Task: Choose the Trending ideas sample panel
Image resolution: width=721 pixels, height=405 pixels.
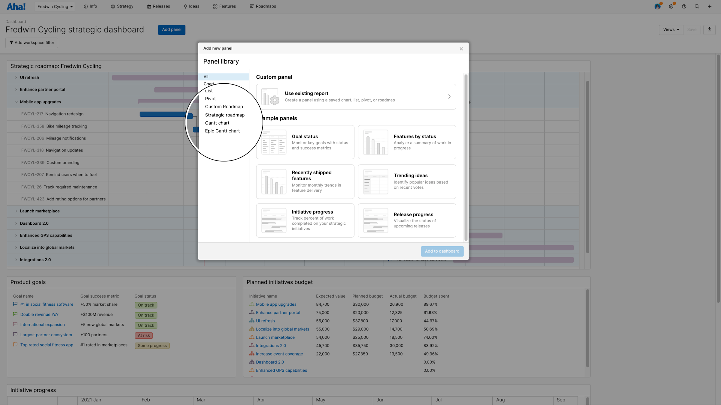Action: coord(407,181)
